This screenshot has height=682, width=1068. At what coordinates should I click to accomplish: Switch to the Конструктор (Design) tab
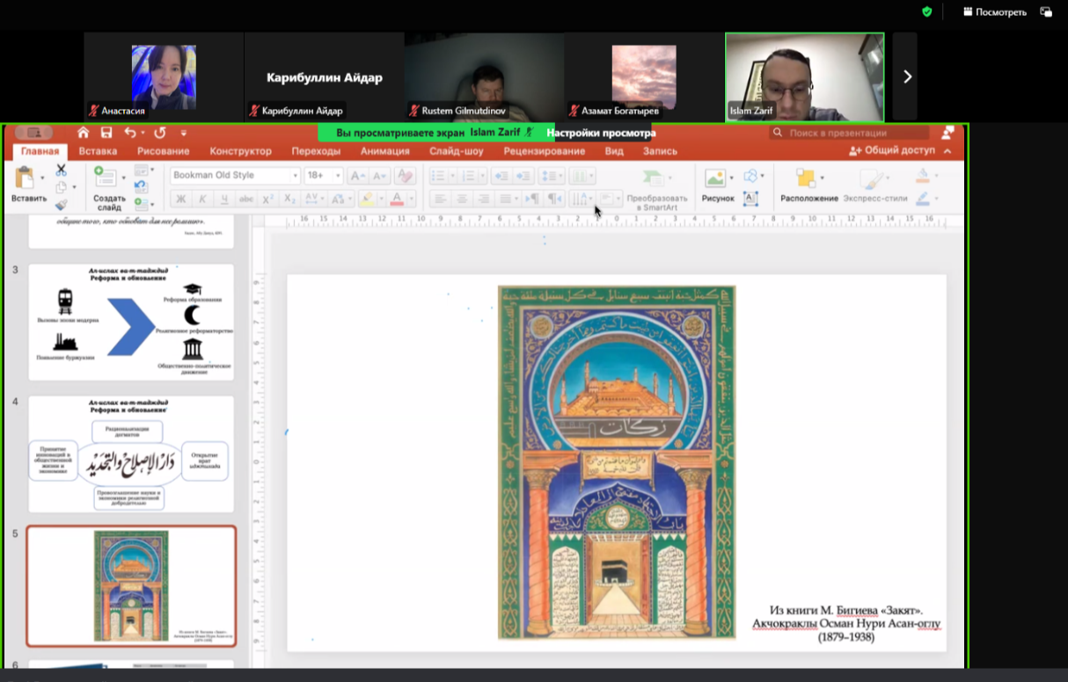[x=241, y=151]
